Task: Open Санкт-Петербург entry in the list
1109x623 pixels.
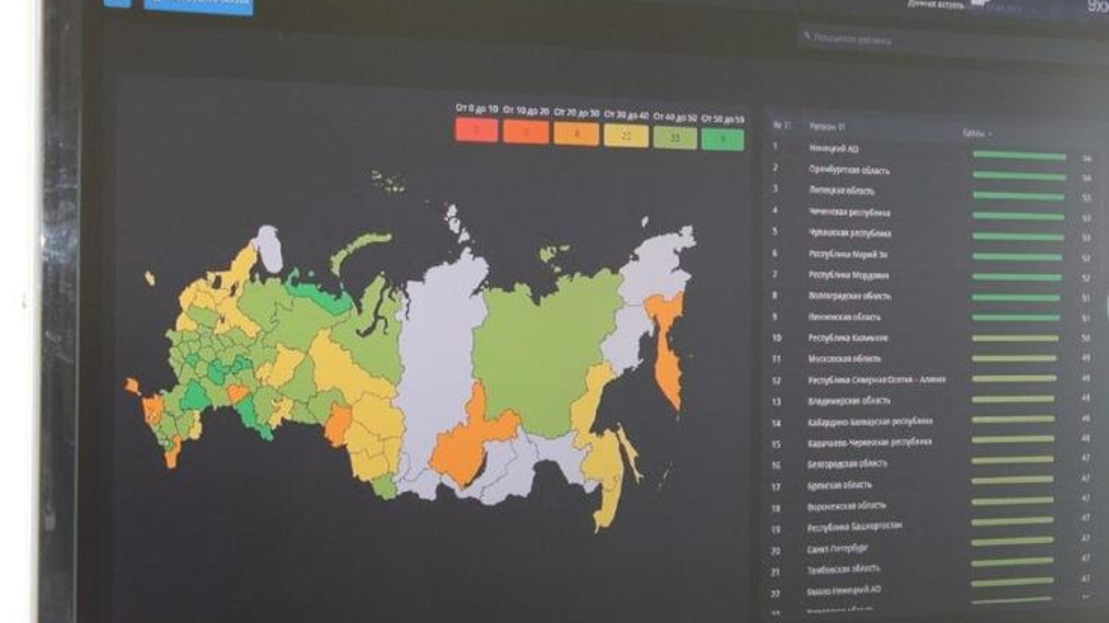Action: pyautogui.click(x=837, y=549)
